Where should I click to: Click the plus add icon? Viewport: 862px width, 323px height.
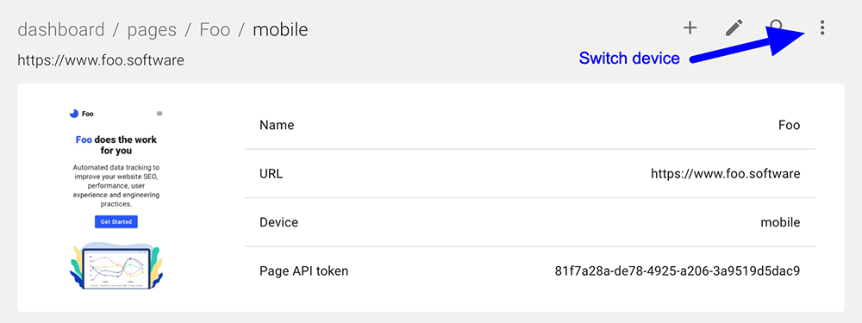click(x=690, y=28)
